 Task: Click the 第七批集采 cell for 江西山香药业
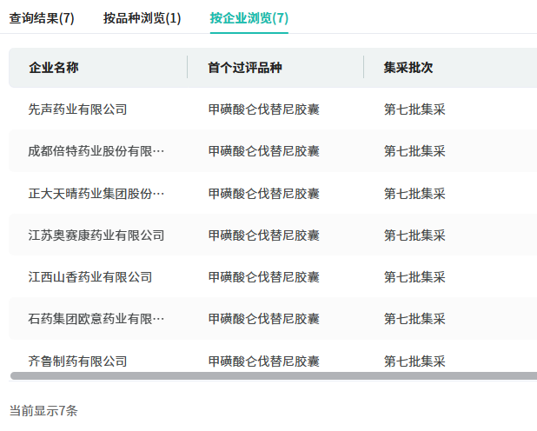coord(414,277)
